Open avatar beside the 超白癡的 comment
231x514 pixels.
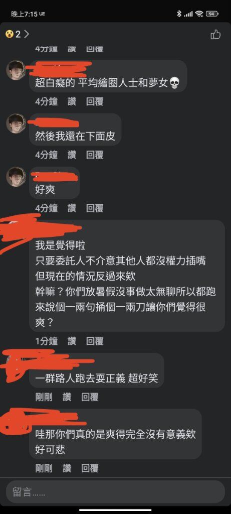pyautogui.click(x=16, y=70)
